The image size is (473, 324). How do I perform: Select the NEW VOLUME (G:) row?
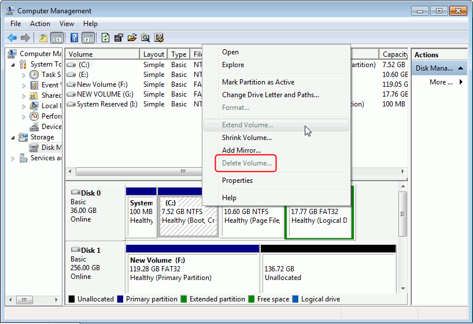coord(134,94)
